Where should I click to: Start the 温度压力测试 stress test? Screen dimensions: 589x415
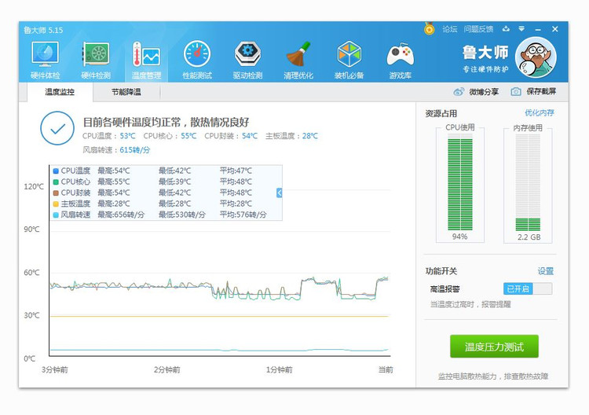pyautogui.click(x=494, y=346)
